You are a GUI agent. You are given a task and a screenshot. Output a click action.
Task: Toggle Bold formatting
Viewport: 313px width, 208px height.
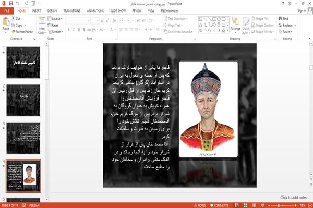[x=69, y=30]
